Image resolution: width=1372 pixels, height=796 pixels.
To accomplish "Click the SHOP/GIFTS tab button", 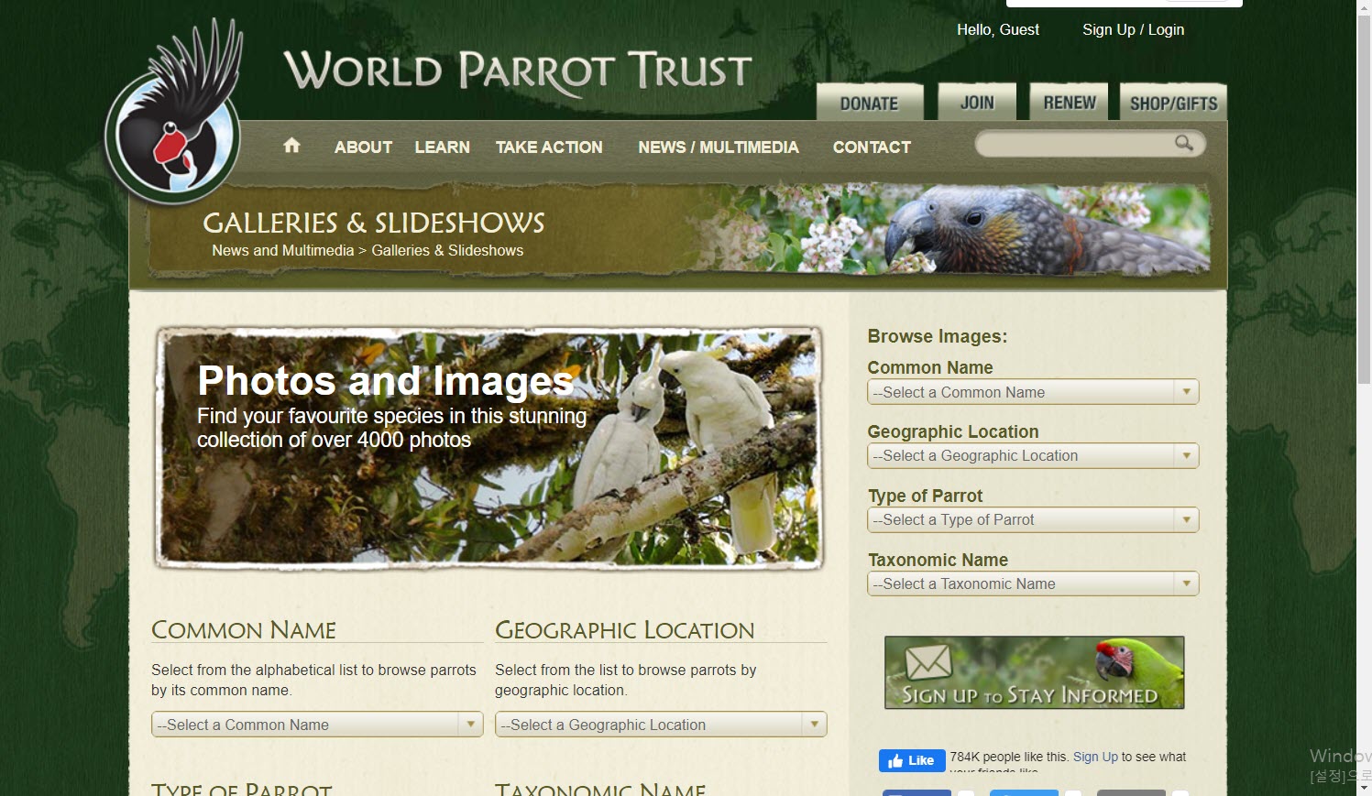I will (x=1173, y=103).
